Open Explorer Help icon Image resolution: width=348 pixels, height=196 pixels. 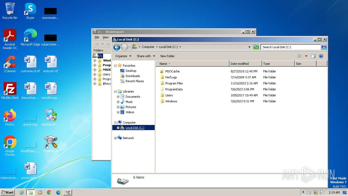click(321, 56)
